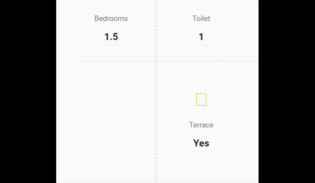This screenshot has width=315, height=183.
Task: Click the green Terrace icon placeholder
Action: (x=201, y=100)
